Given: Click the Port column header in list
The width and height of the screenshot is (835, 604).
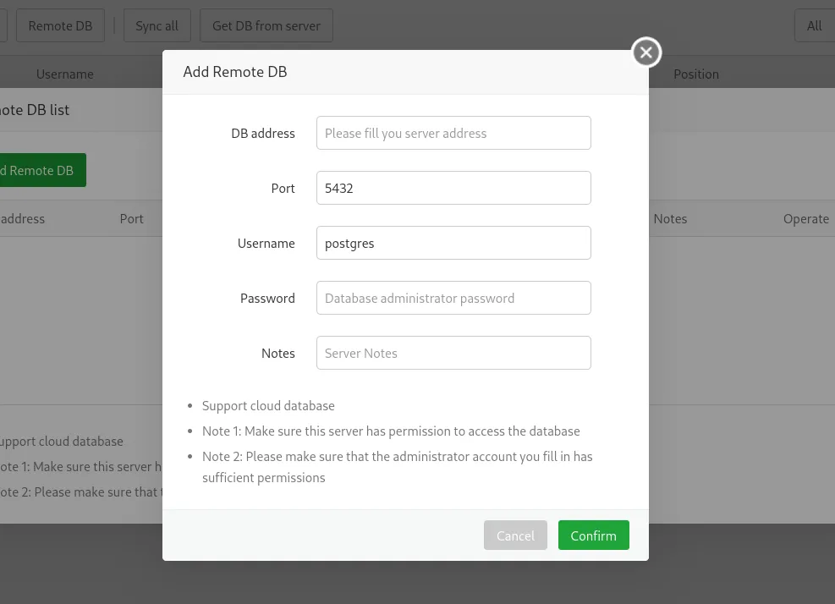Looking at the screenshot, I should pyautogui.click(x=131, y=219).
